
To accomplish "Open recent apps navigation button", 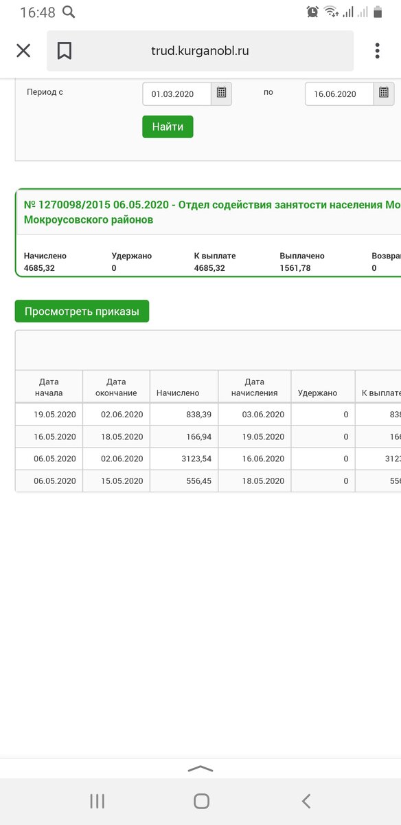I will [x=97, y=800].
